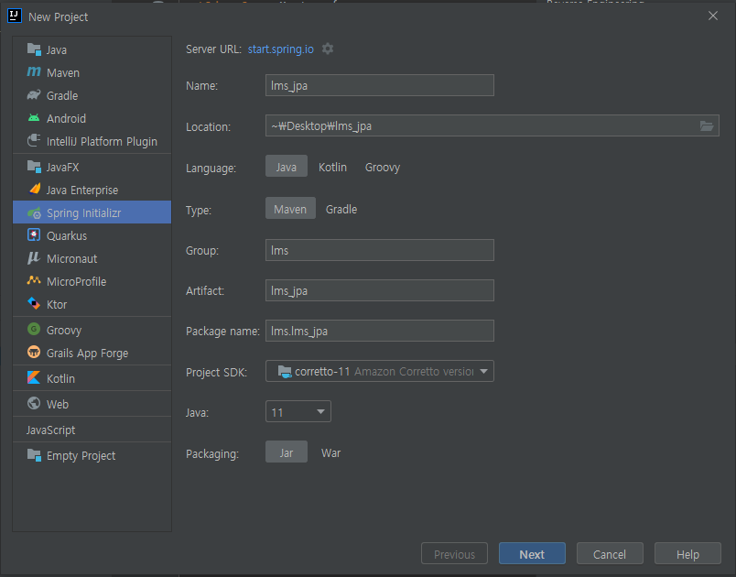Image resolution: width=736 pixels, height=577 pixels.
Task: Click the Next button
Action: click(532, 554)
